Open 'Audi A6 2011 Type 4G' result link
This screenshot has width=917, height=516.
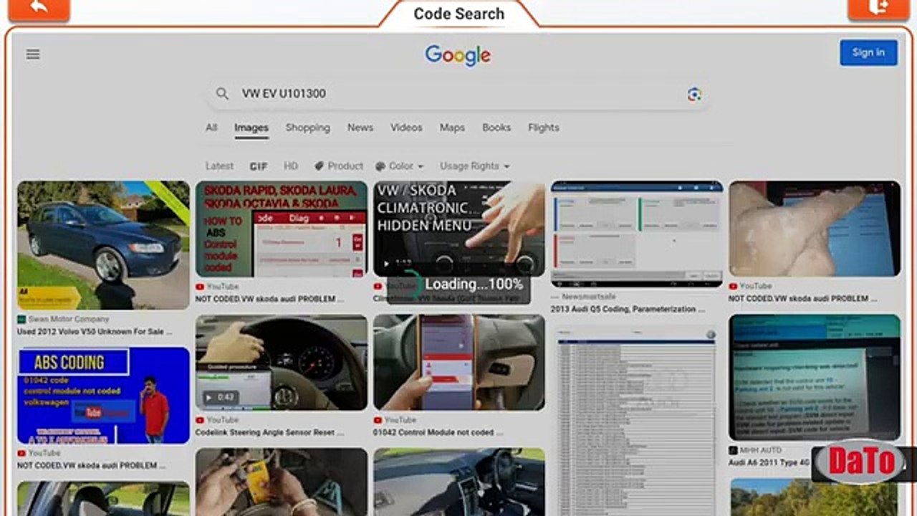click(771, 463)
